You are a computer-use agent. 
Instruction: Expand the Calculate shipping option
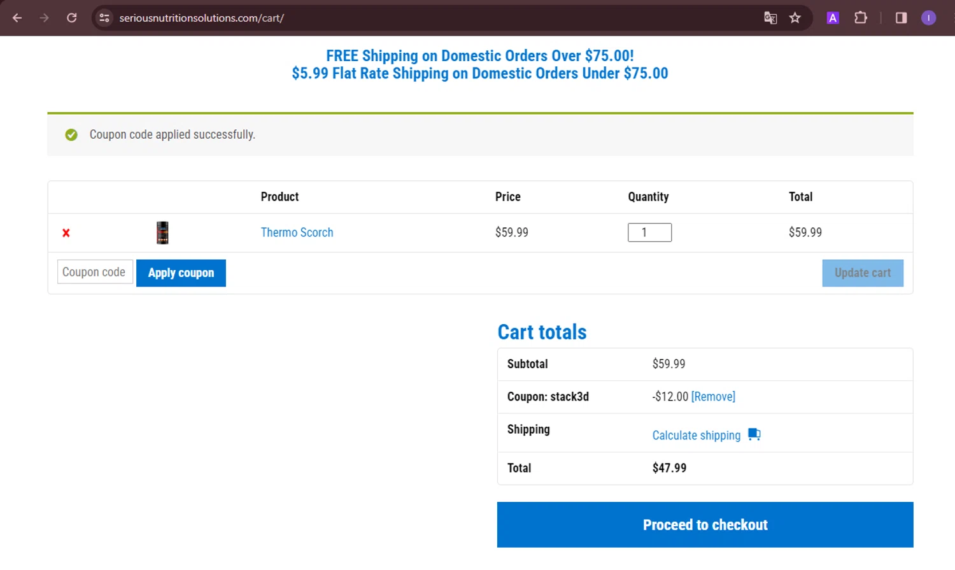tap(697, 436)
